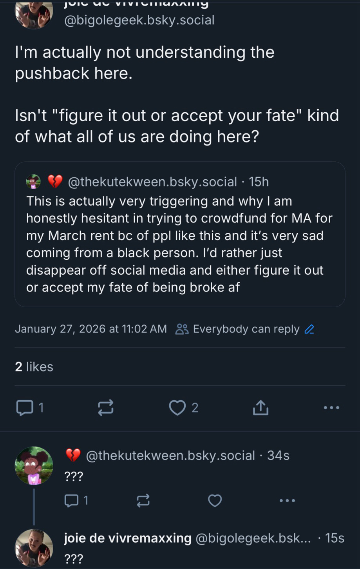Like the main post with heart icon

point(177,408)
